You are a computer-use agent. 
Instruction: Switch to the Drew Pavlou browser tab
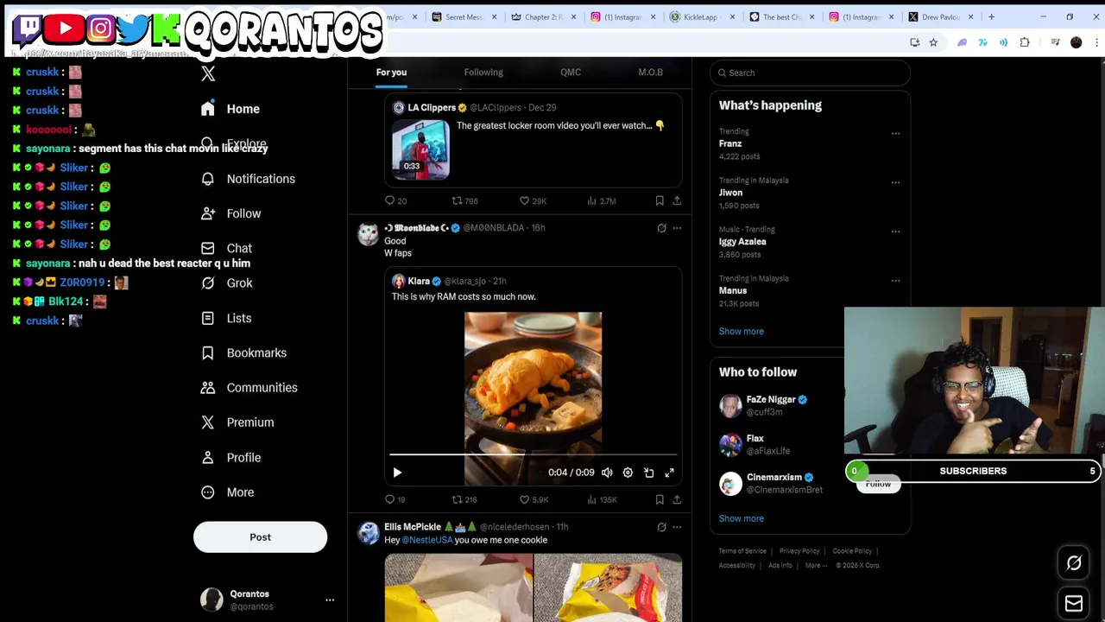[x=939, y=16]
